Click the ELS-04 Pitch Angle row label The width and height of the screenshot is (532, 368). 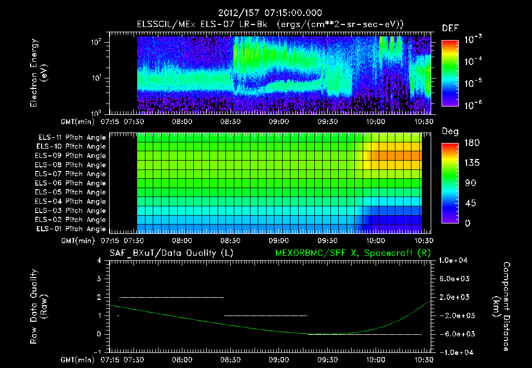coord(70,201)
